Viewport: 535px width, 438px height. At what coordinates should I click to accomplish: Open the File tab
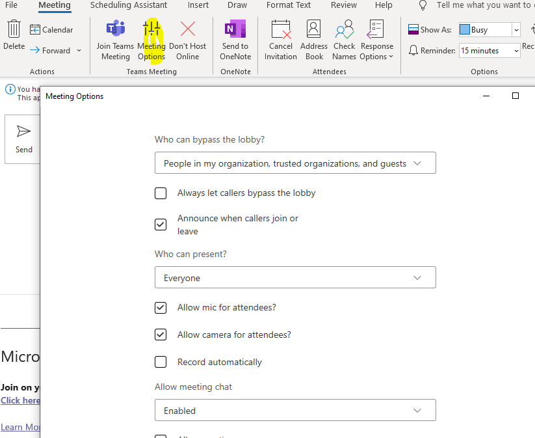pyautogui.click(x=11, y=5)
